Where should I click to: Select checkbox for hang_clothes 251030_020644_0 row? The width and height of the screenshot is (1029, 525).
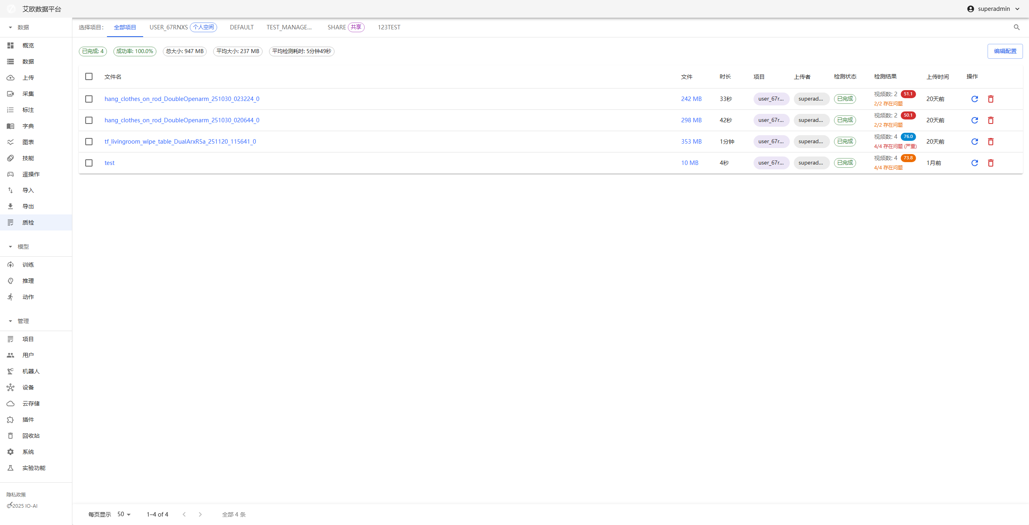pos(89,120)
